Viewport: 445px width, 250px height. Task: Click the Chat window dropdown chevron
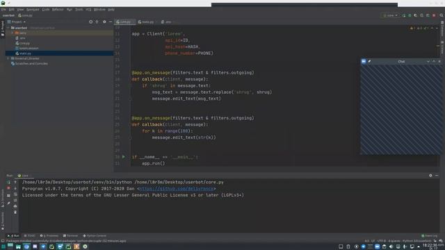pos(428,61)
